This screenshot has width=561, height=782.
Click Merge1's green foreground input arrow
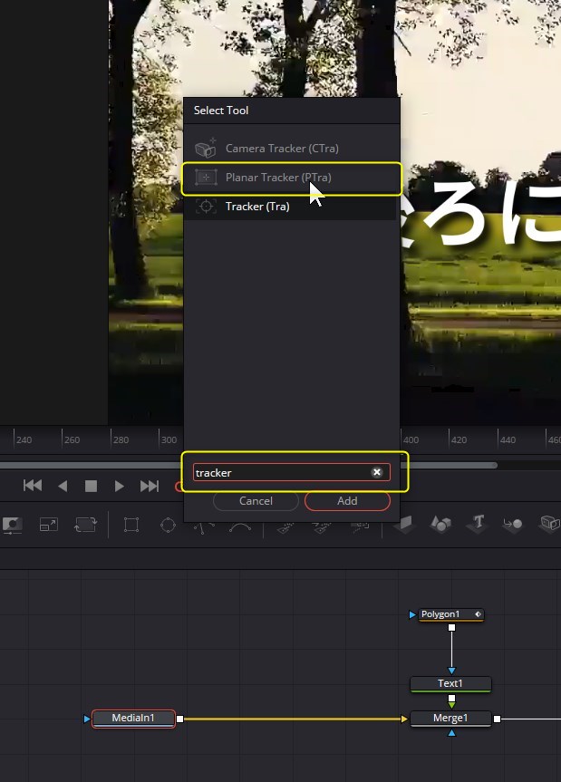tap(452, 705)
